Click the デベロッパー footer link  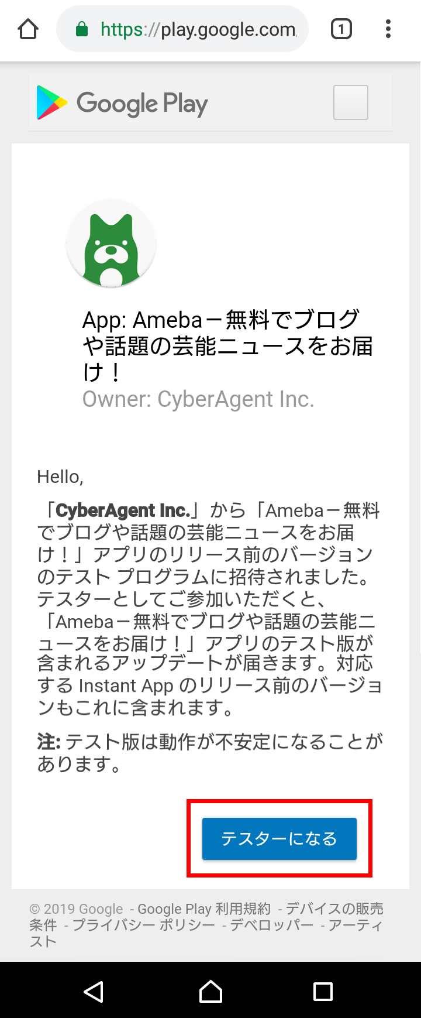pyautogui.click(x=272, y=925)
